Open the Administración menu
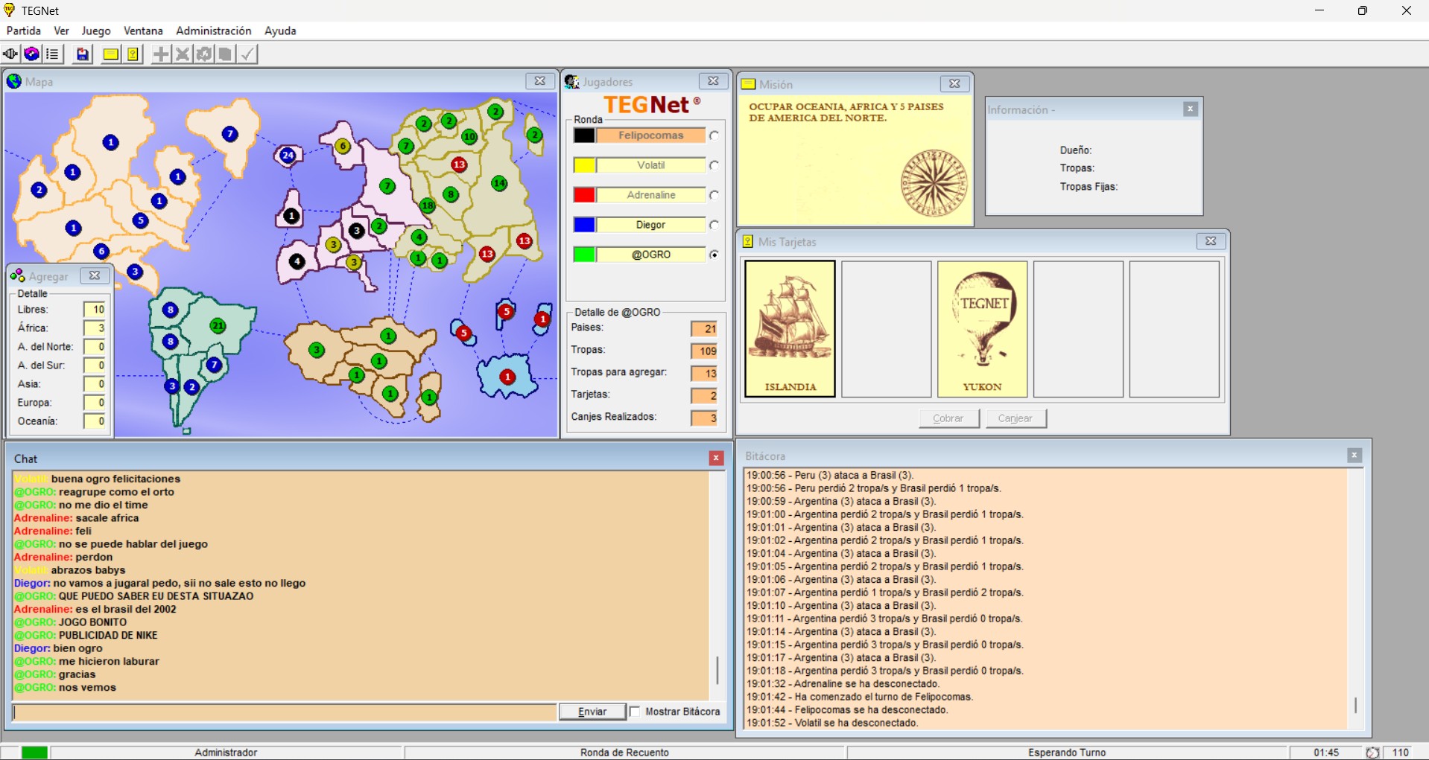The height and width of the screenshot is (760, 1429). 213,31
